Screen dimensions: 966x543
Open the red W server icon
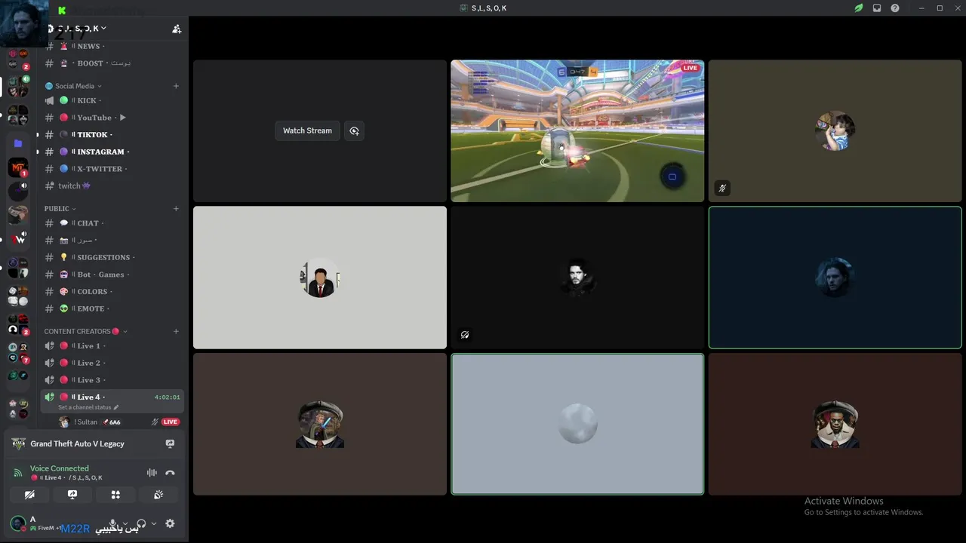[18, 239]
